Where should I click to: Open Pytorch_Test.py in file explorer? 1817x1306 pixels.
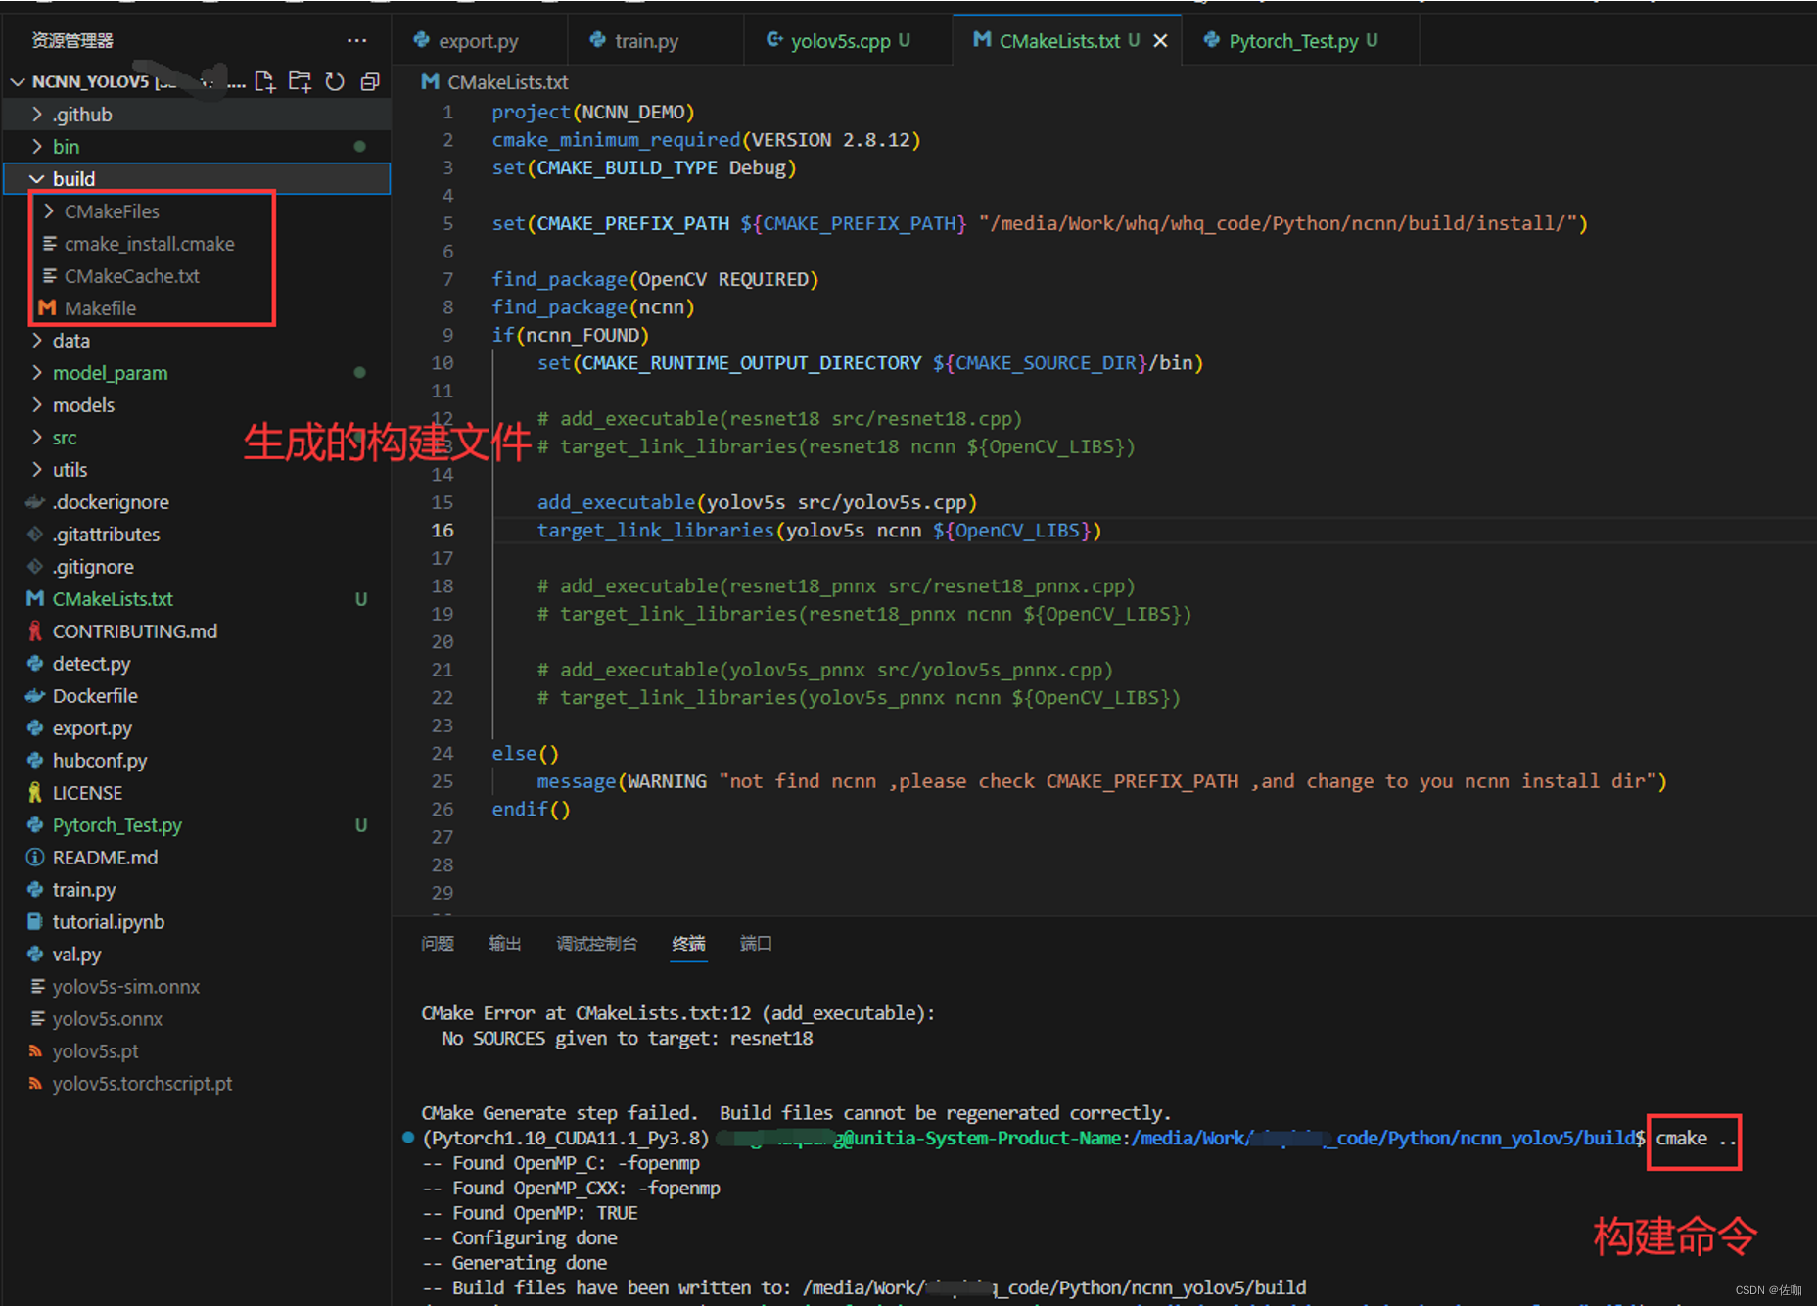pos(196,825)
